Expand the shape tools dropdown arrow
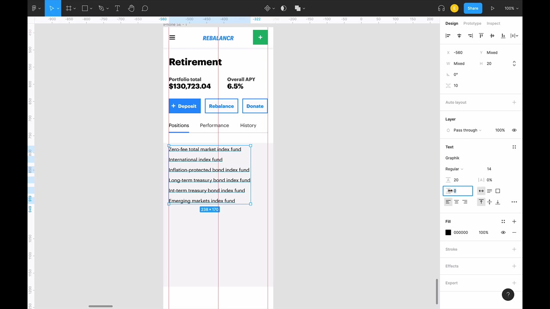 pyautogui.click(x=91, y=8)
